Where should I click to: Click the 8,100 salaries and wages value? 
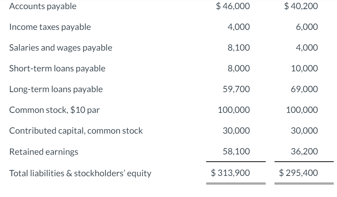[239, 48]
